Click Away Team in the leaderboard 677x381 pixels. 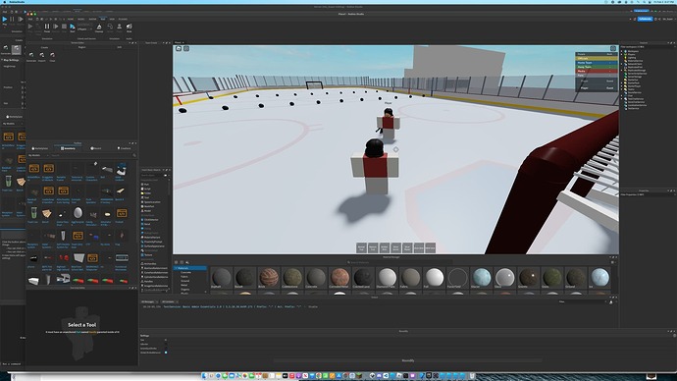click(x=596, y=67)
